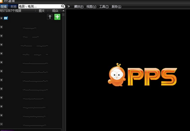
Task: Click the large PPS logo in player area
Action: pos(142,75)
